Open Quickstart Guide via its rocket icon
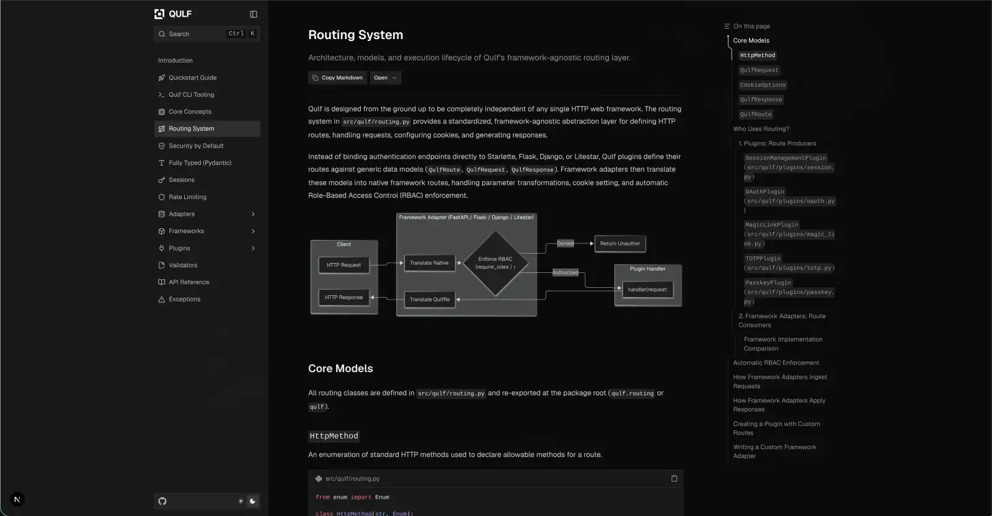The width and height of the screenshot is (992, 516). 161,78
